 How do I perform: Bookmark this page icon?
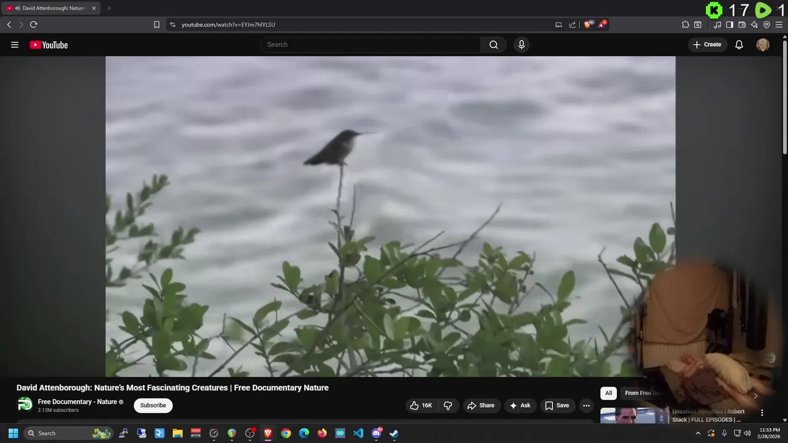point(156,25)
